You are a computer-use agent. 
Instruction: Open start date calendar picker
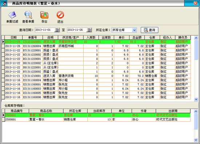tap(57, 30)
